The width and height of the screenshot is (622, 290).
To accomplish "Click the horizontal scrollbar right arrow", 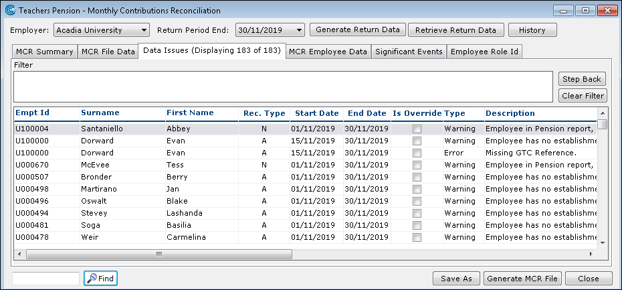I will (x=591, y=254).
